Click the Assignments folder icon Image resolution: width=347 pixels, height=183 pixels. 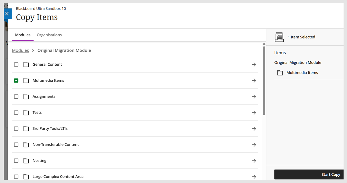[26, 97]
